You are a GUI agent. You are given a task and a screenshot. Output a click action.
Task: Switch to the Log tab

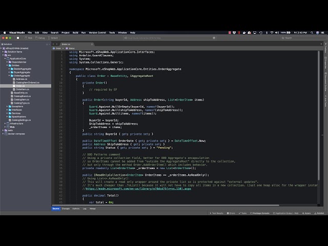click(x=85, y=209)
